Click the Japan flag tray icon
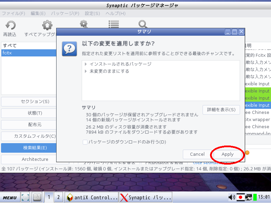The image size is (271, 203). coord(240,197)
